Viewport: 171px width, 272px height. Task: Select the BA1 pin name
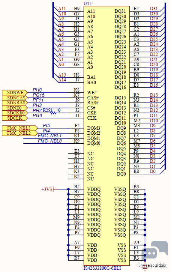tap(91, 77)
